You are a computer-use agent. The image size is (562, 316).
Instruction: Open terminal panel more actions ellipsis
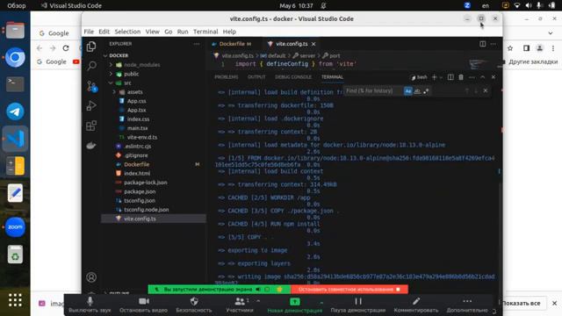(x=472, y=77)
